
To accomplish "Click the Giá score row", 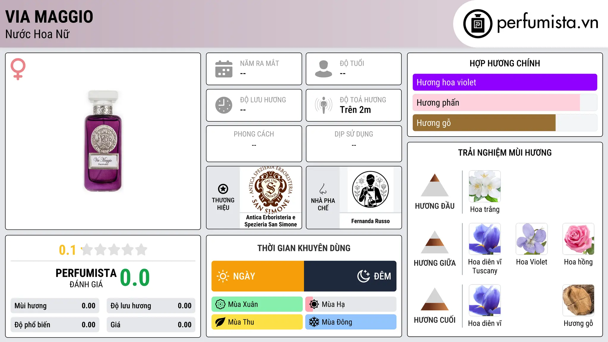I will click(151, 325).
